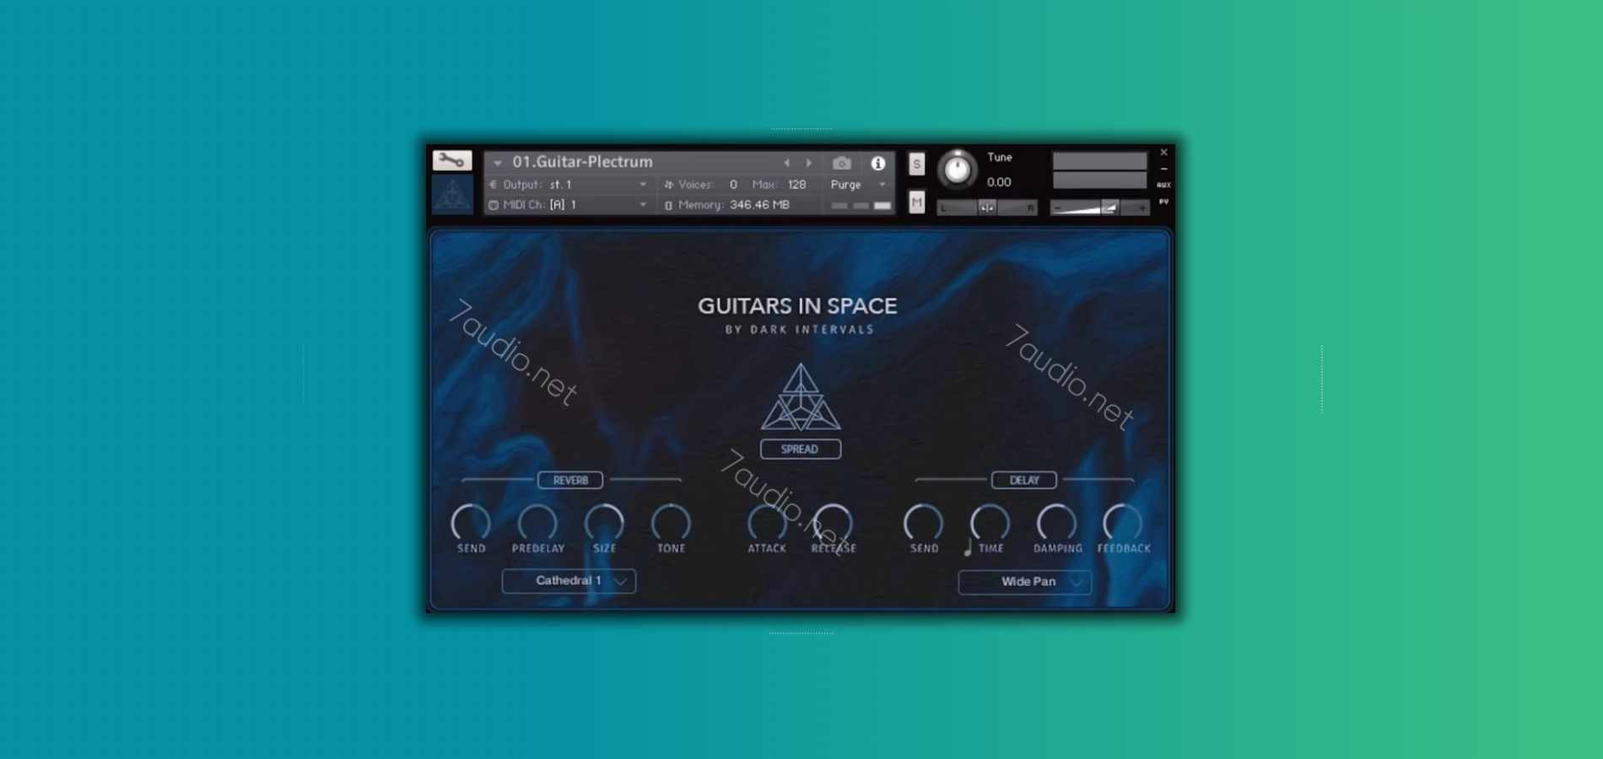Minimize instrument view with the minus button
Image resolution: width=1603 pixels, height=759 pixels.
tap(1163, 169)
